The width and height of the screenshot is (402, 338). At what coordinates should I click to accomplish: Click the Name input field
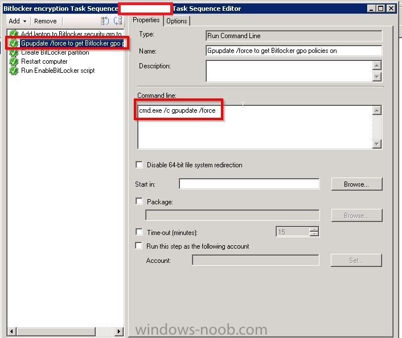point(294,51)
